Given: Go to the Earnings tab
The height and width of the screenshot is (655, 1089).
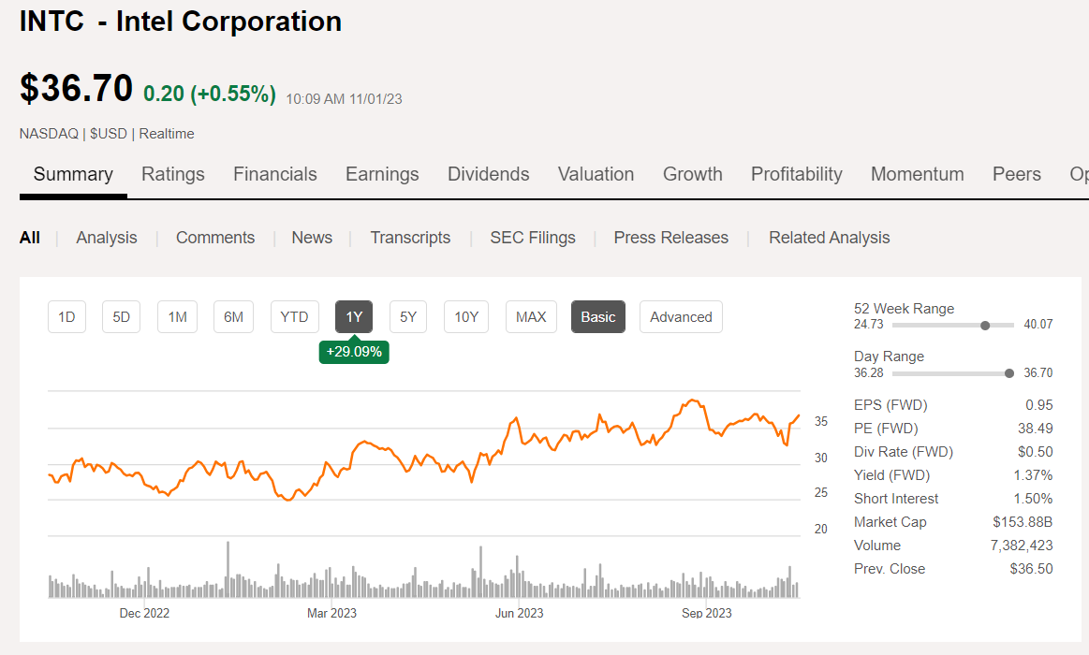Looking at the screenshot, I should [x=382, y=174].
